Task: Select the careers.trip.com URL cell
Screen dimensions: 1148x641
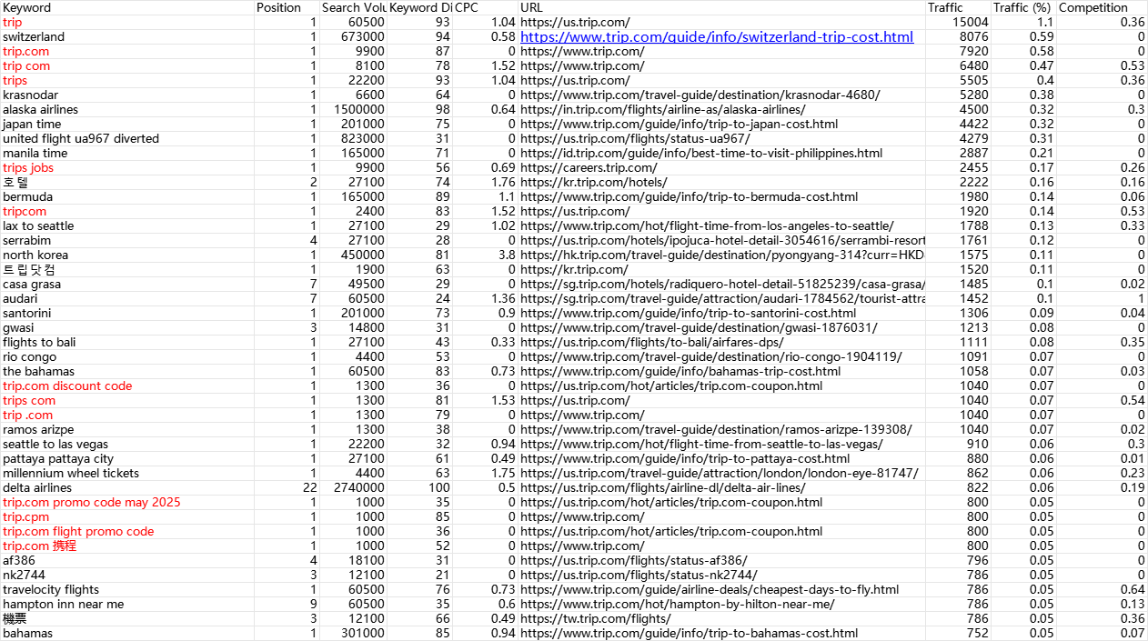Action: (x=589, y=168)
